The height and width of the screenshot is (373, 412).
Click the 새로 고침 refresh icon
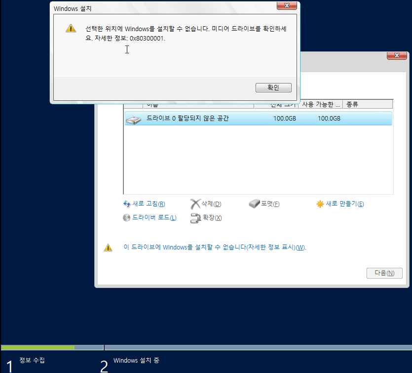127,204
